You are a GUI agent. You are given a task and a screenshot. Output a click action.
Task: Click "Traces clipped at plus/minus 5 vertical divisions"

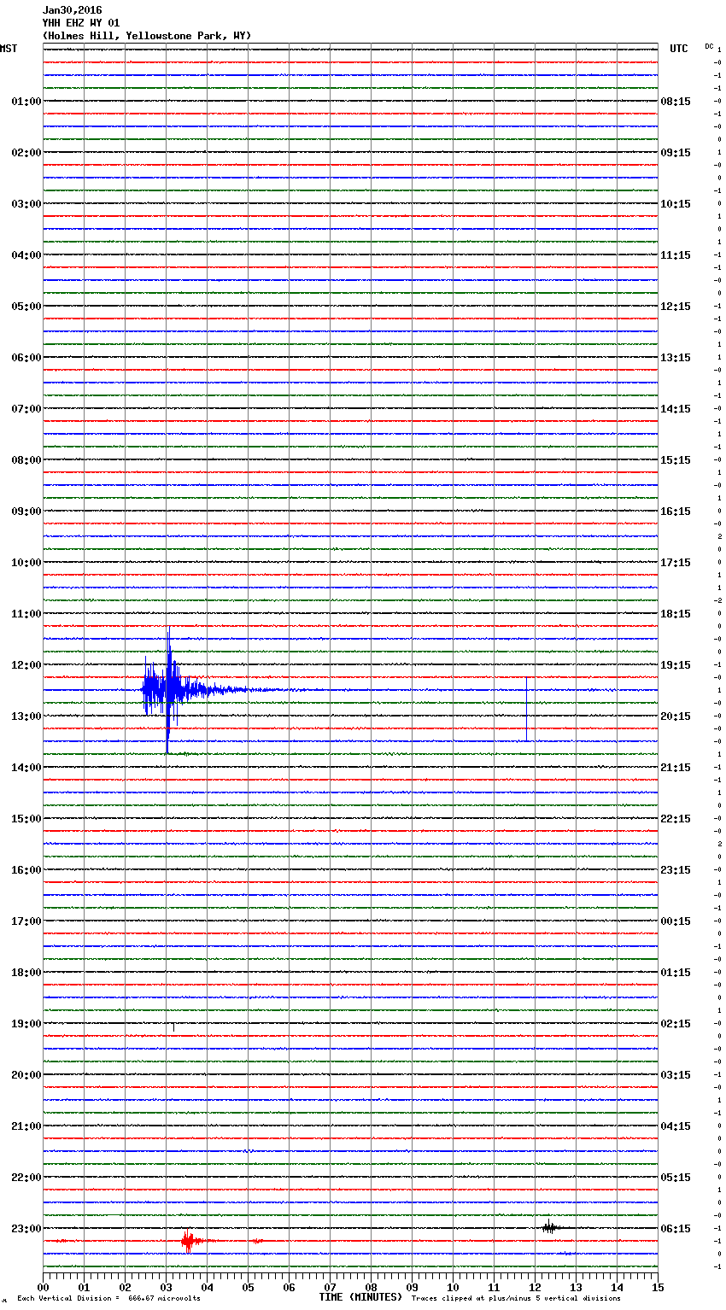click(516, 1299)
